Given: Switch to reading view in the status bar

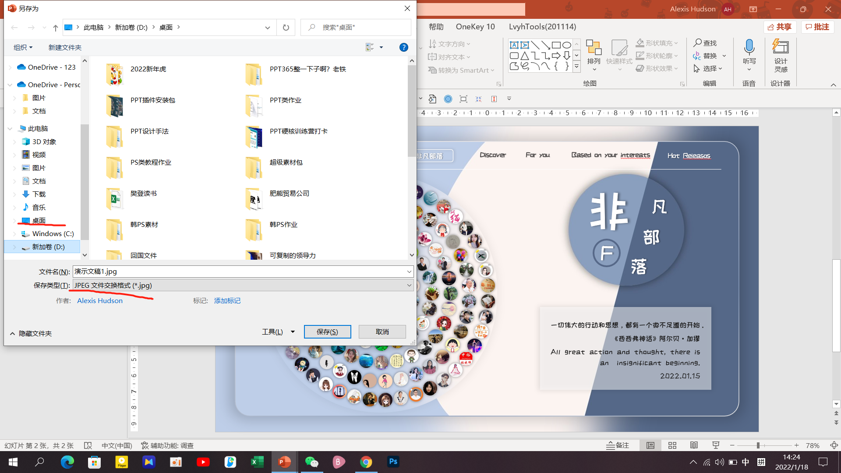Looking at the screenshot, I should tap(694, 445).
